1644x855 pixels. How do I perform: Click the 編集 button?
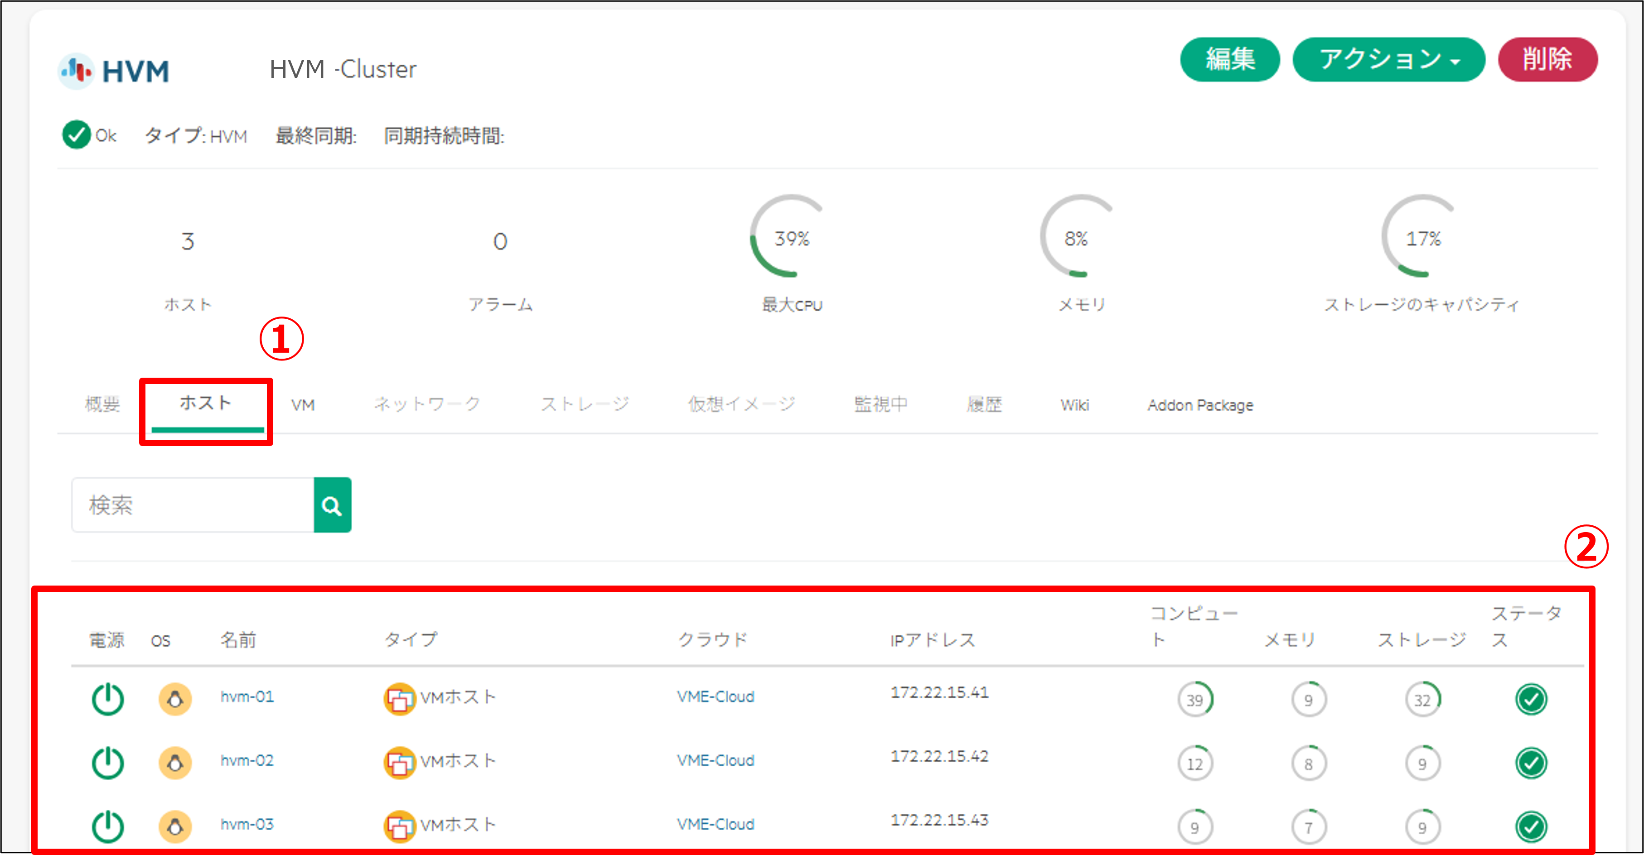click(1230, 59)
